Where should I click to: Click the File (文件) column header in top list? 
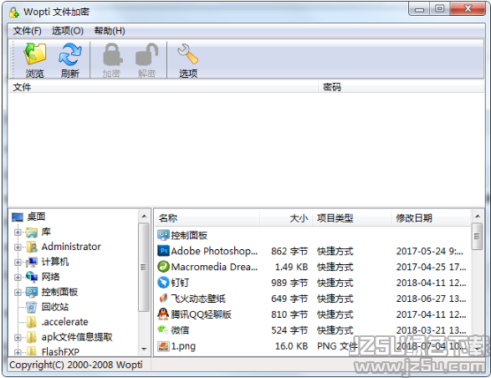(163, 87)
